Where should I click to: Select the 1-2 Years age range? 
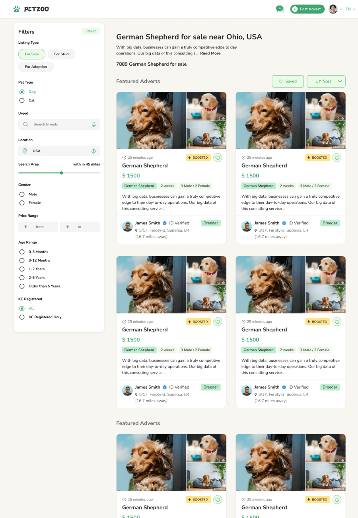[22, 269]
